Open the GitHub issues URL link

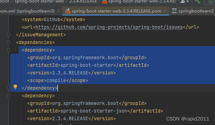(x=109, y=27)
